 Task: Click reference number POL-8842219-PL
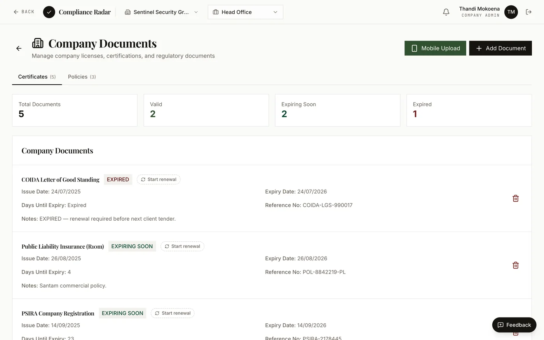(x=324, y=272)
